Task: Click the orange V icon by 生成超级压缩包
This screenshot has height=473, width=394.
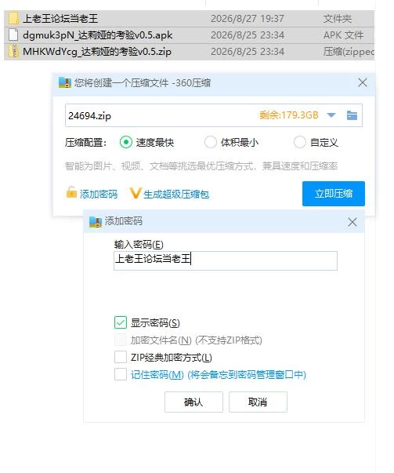Action: coord(136,193)
